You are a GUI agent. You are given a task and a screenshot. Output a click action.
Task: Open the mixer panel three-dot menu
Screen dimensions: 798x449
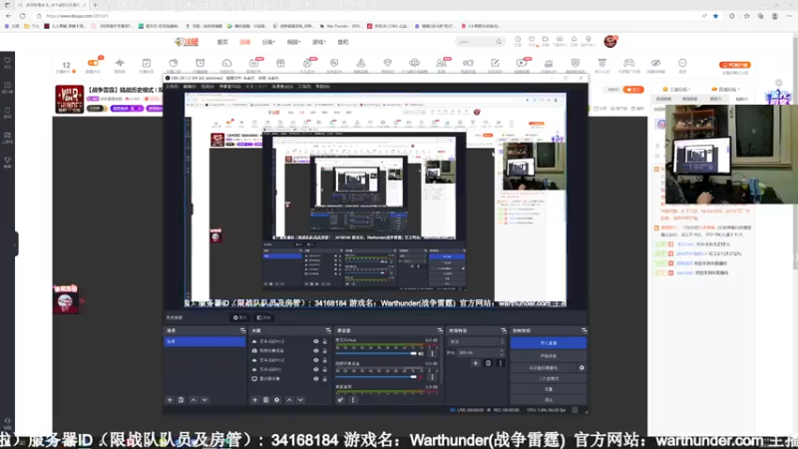pyautogui.click(x=353, y=400)
